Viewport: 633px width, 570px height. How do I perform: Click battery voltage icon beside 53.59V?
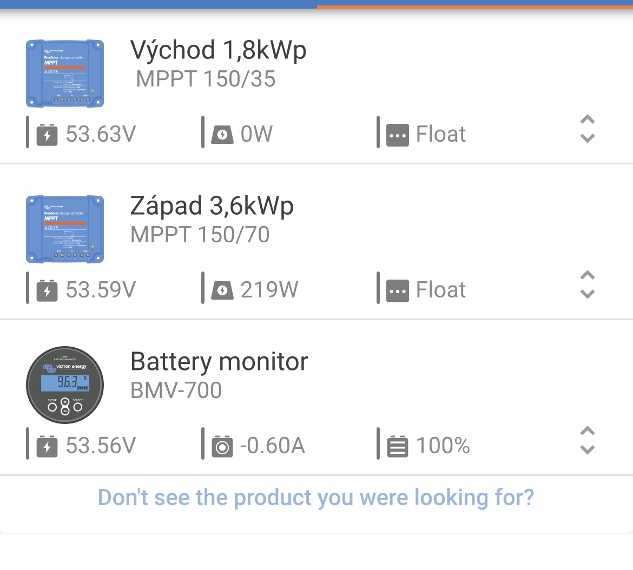47,290
